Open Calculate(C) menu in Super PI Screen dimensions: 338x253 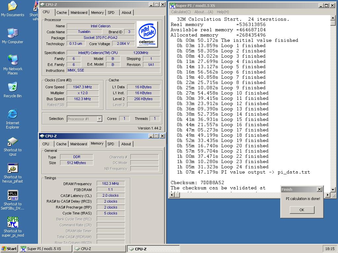click(181, 12)
